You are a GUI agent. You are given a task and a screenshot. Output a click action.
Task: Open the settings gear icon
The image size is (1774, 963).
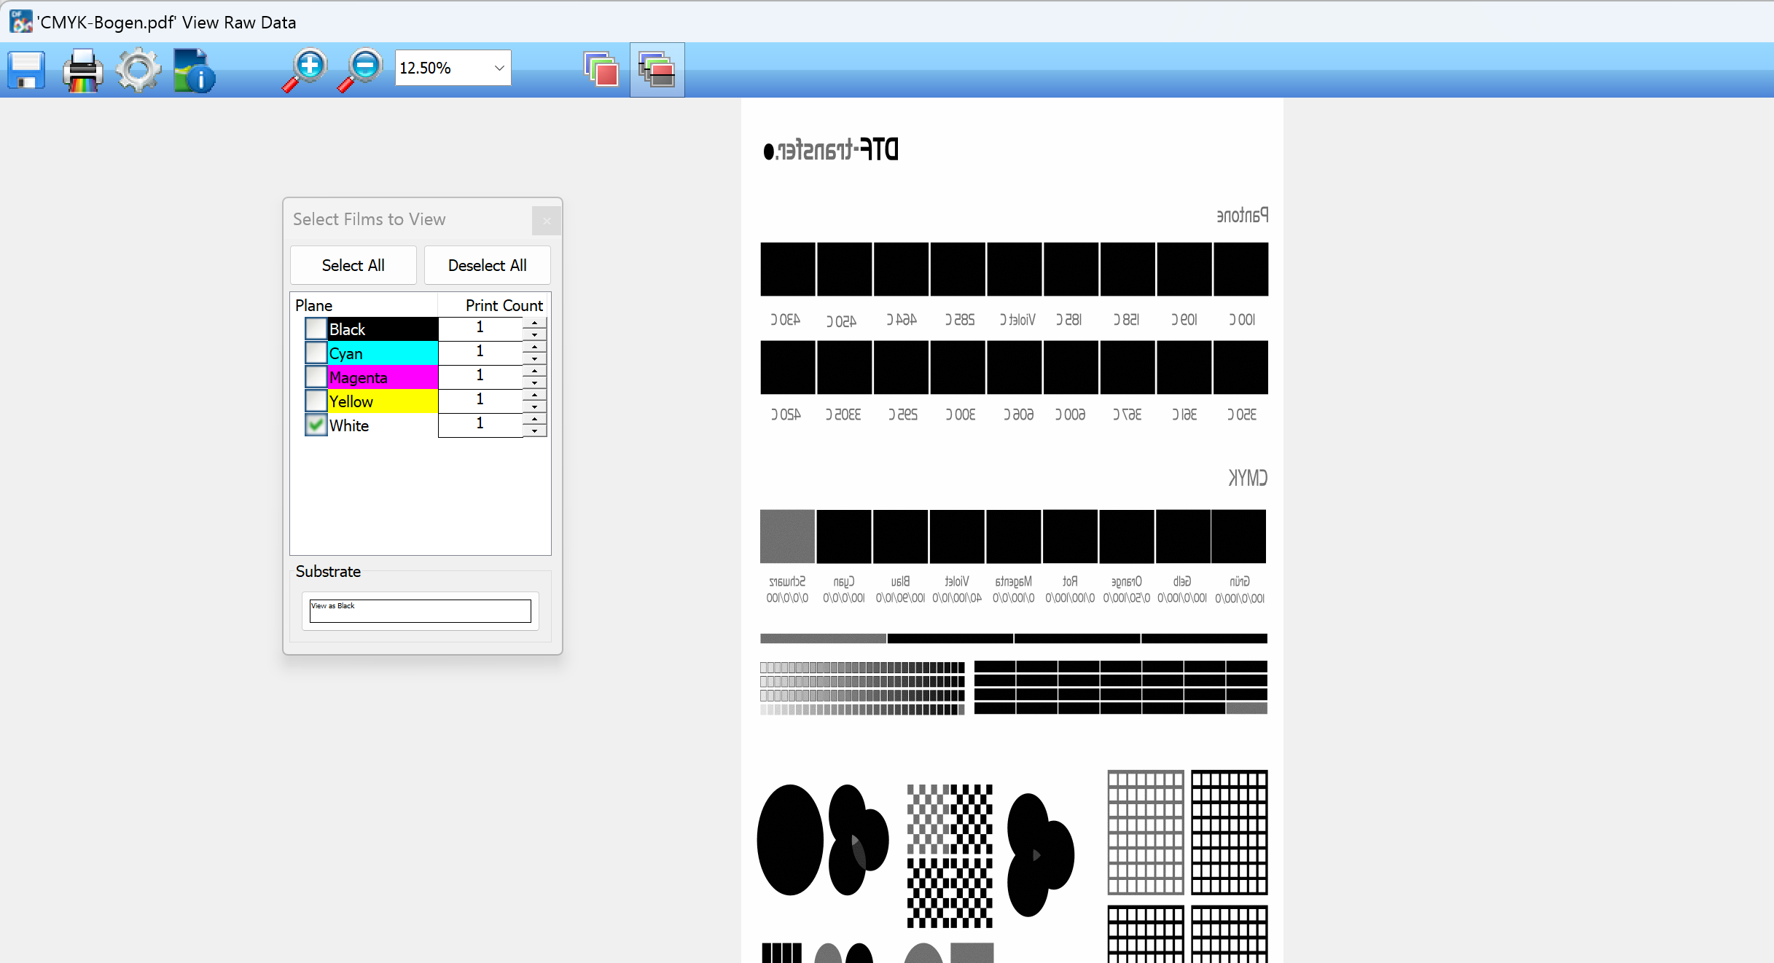(x=138, y=70)
